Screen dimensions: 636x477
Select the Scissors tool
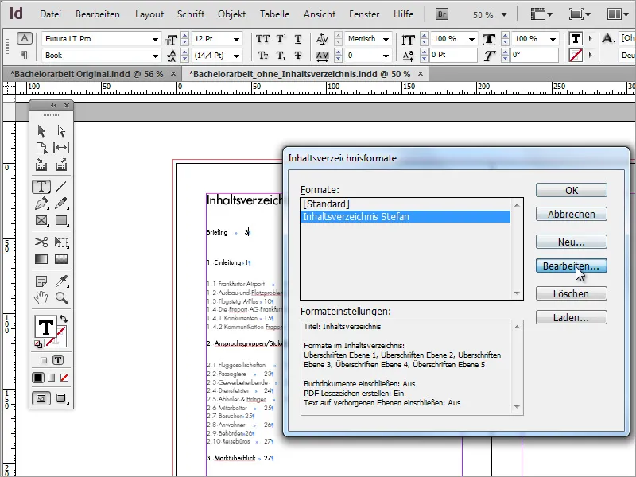pos(41,242)
